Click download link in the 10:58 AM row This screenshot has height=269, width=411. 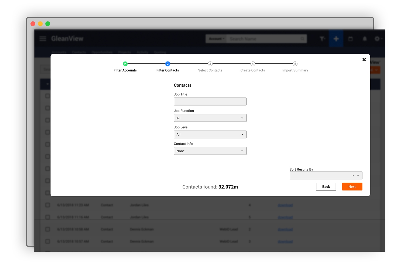285,229
